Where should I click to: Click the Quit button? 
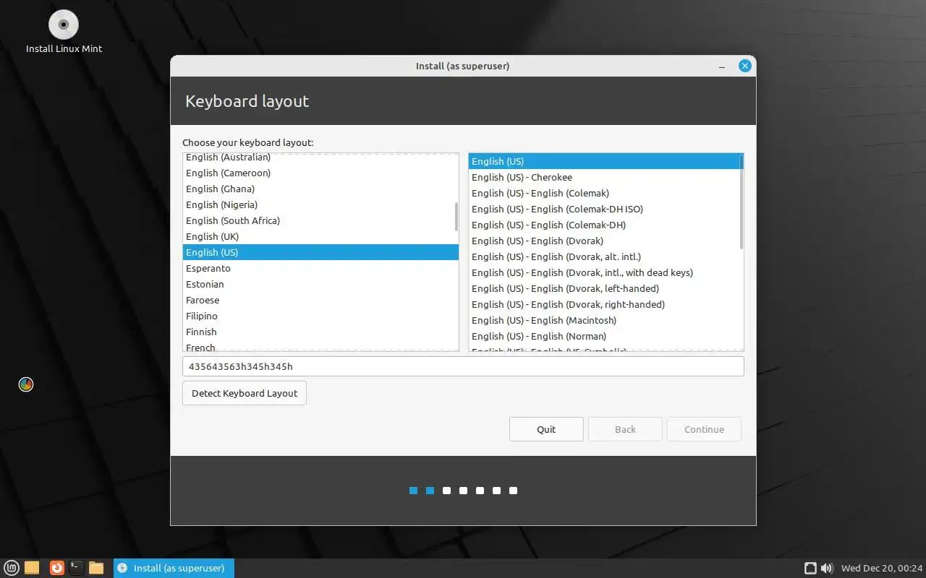coord(546,429)
